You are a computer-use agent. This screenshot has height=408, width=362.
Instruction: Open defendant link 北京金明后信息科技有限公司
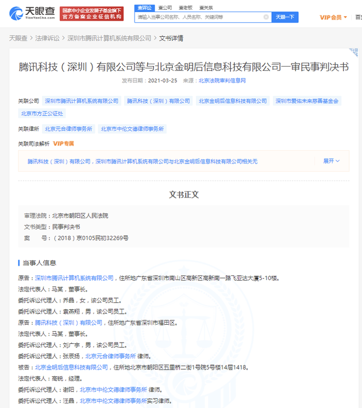click(x=71, y=367)
